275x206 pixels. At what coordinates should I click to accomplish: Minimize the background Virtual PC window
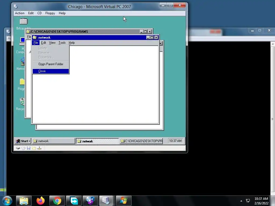point(252,31)
